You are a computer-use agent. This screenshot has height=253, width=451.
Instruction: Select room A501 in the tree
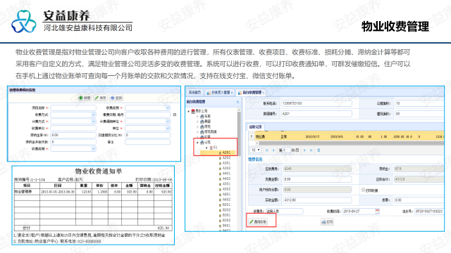click(x=226, y=183)
